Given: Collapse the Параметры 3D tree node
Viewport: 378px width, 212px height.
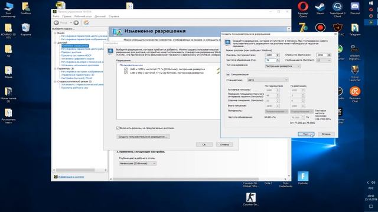Looking at the screenshot, I should point(55,68).
